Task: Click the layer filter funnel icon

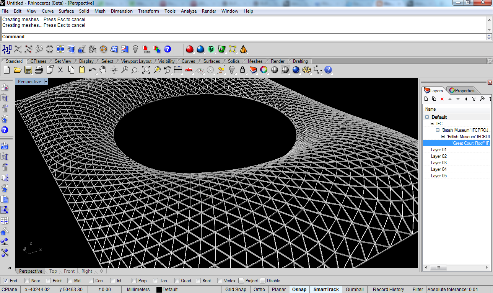Action: point(474,99)
